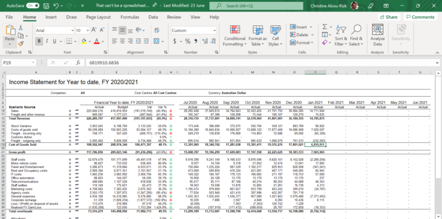This screenshot has width=442, height=219.
Task: Click the fx Insert Function icon
Action: click(x=78, y=62)
